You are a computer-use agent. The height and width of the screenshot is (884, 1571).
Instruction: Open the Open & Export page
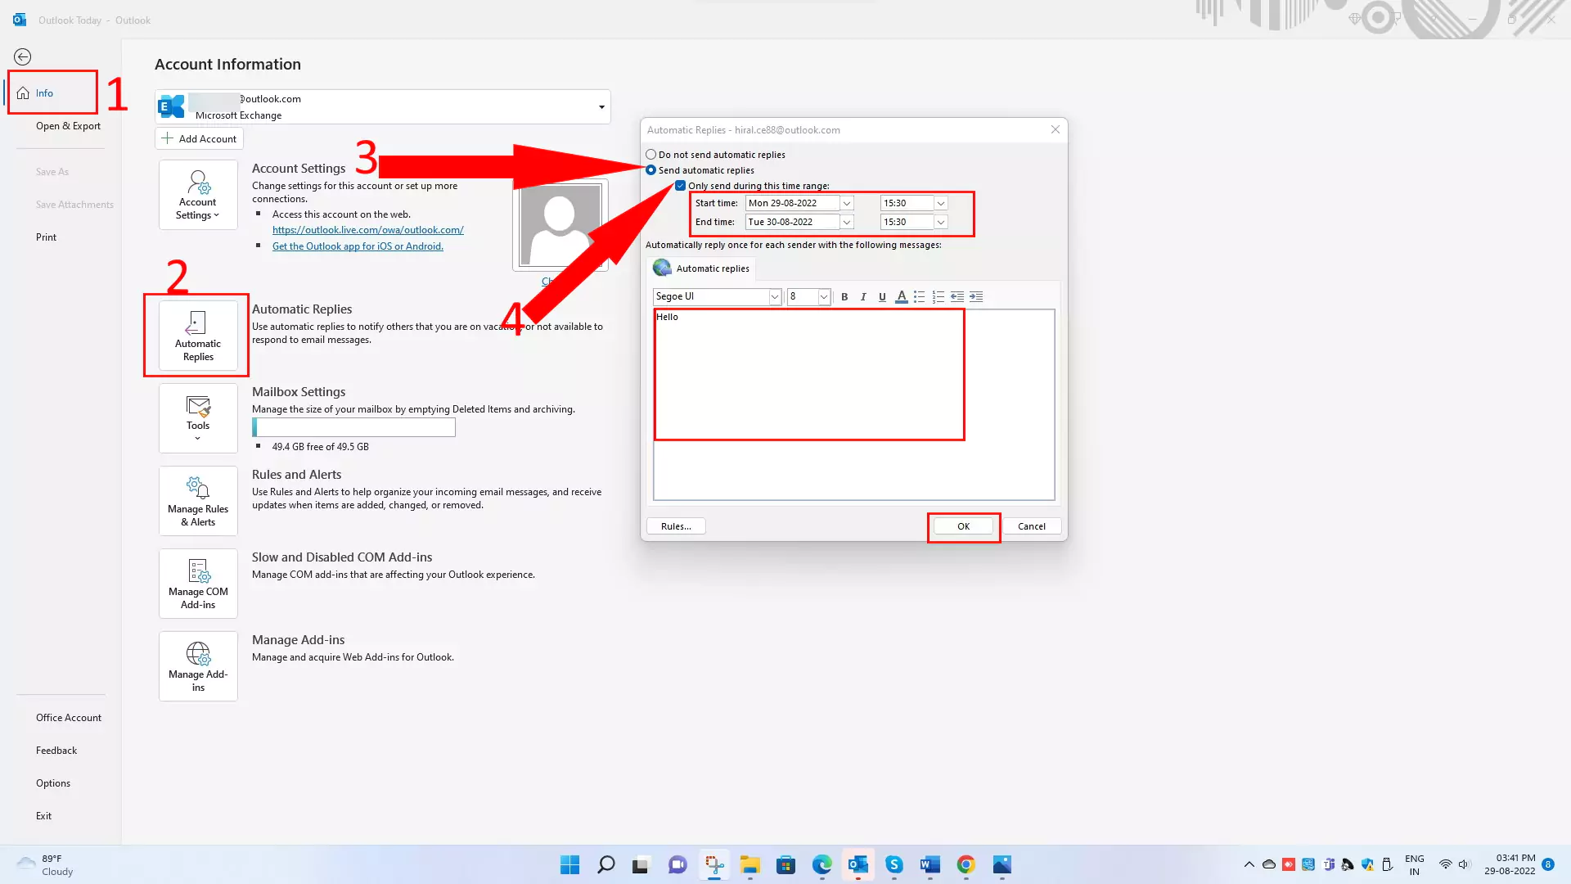click(x=68, y=126)
